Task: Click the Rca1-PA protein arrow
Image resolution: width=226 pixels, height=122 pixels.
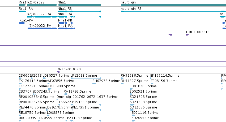Action: point(22,23)
